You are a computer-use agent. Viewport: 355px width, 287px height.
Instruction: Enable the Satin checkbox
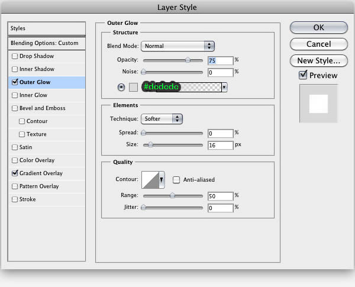pyautogui.click(x=15, y=147)
